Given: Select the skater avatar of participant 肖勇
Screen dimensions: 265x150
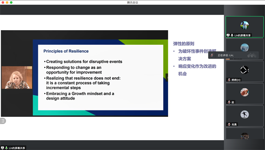Looking at the screenshot, I should click(x=245, y=114).
